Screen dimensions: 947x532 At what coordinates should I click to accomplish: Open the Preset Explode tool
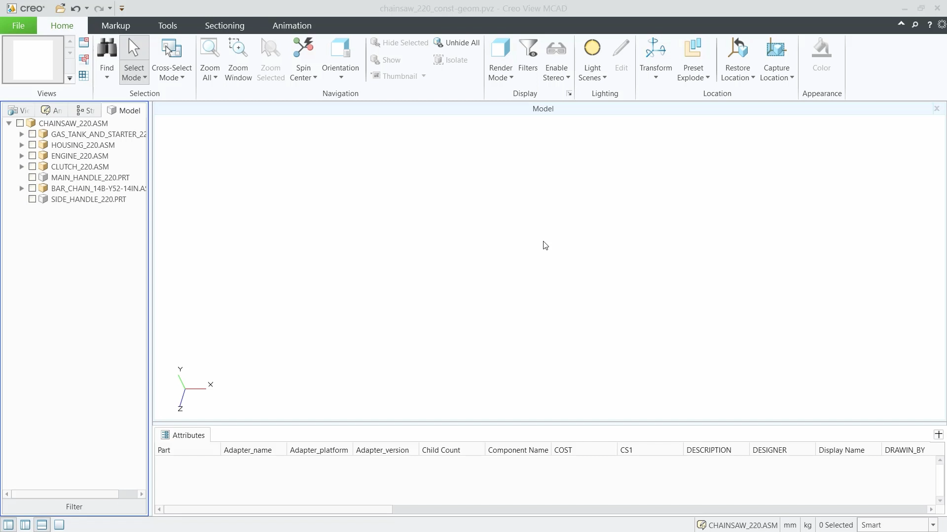pyautogui.click(x=693, y=48)
